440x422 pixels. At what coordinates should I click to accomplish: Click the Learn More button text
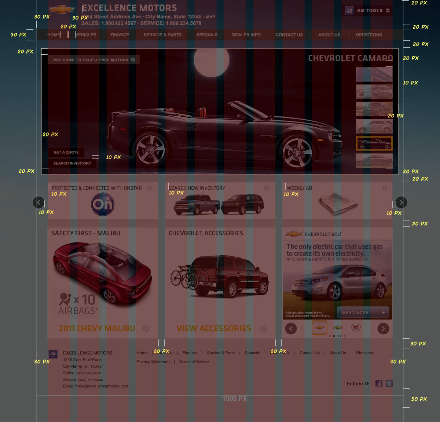point(354,313)
